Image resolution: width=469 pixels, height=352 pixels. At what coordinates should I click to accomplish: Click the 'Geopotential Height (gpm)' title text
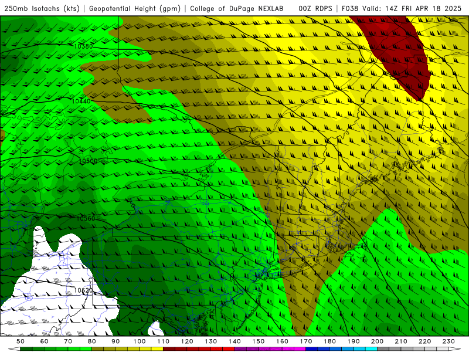[135, 9]
